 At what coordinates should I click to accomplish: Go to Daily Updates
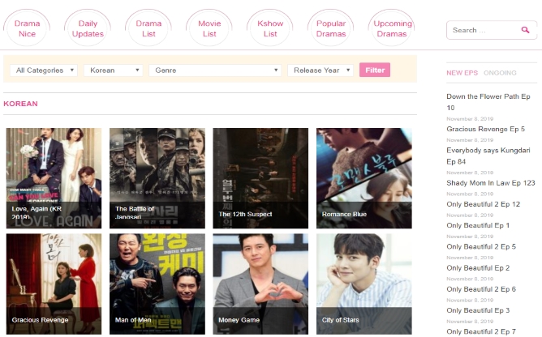(88, 28)
